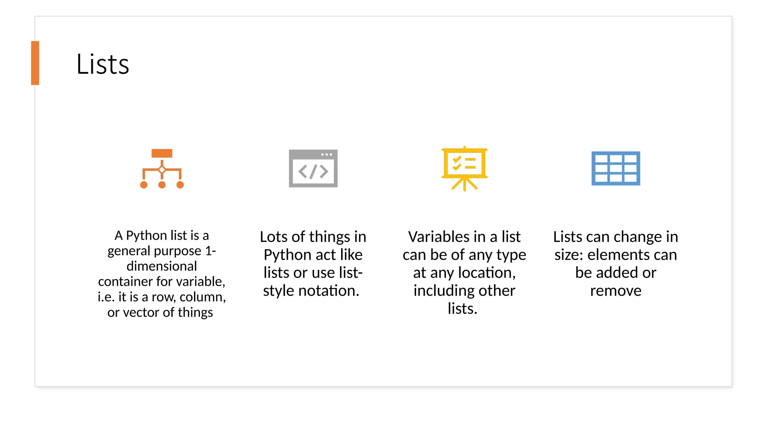Image resolution: width=761 pixels, height=428 pixels.
Task: Select the "Variables in a list" text block
Action: [x=464, y=272]
